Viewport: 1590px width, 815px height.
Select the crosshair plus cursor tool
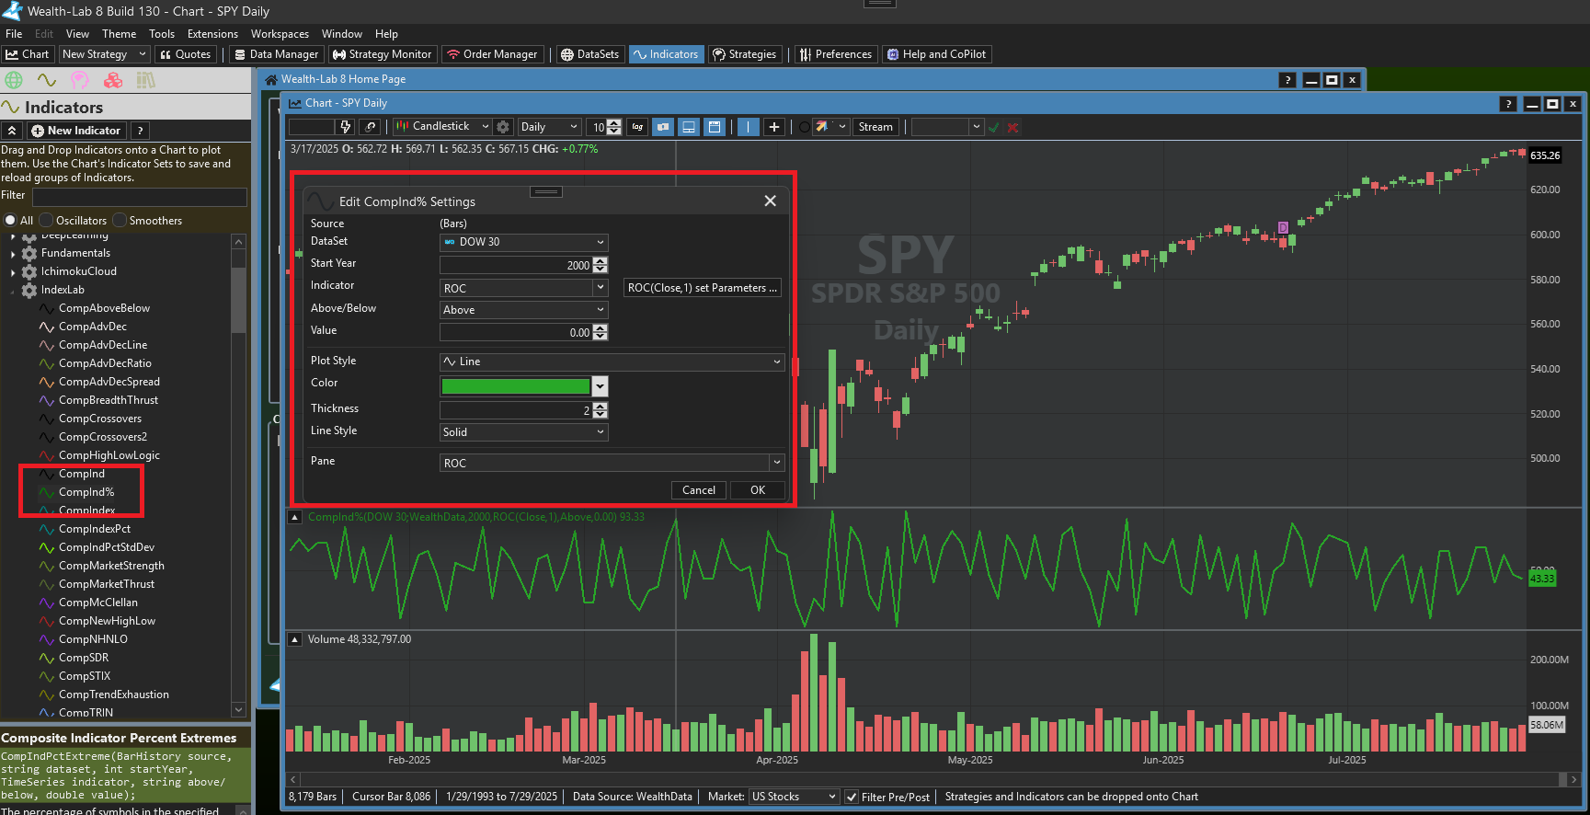pos(774,127)
